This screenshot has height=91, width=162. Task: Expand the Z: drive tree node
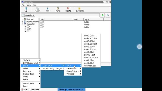point(25,31)
